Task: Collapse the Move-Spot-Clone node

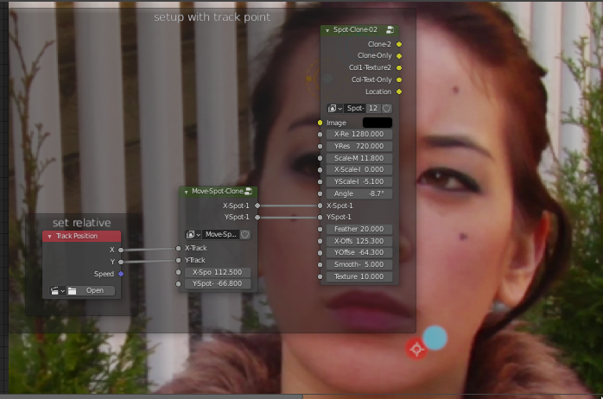Action: click(x=186, y=192)
